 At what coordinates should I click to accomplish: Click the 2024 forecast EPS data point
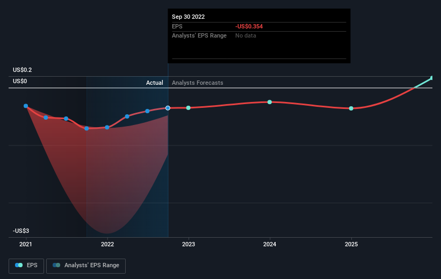(270, 102)
